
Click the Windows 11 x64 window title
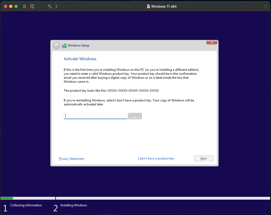[164, 6]
